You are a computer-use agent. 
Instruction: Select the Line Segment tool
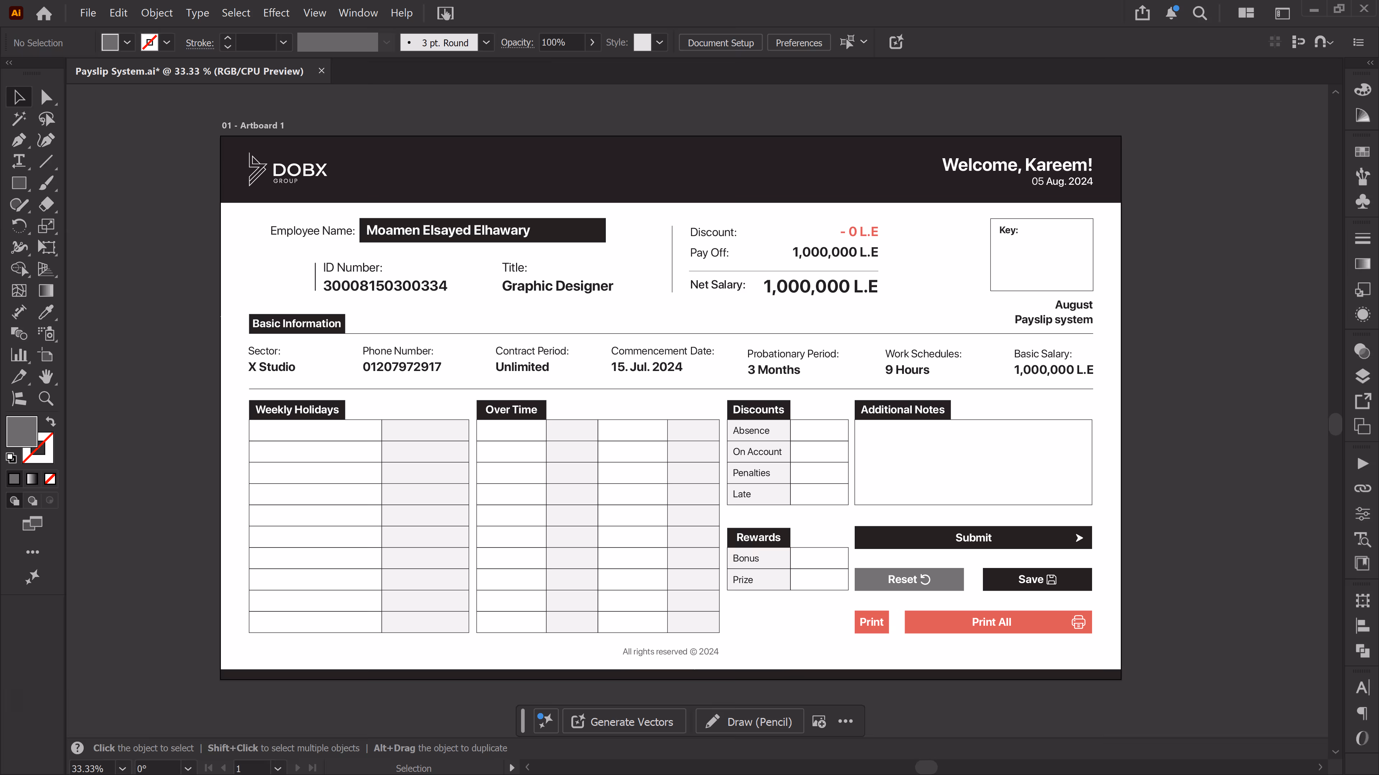click(46, 161)
